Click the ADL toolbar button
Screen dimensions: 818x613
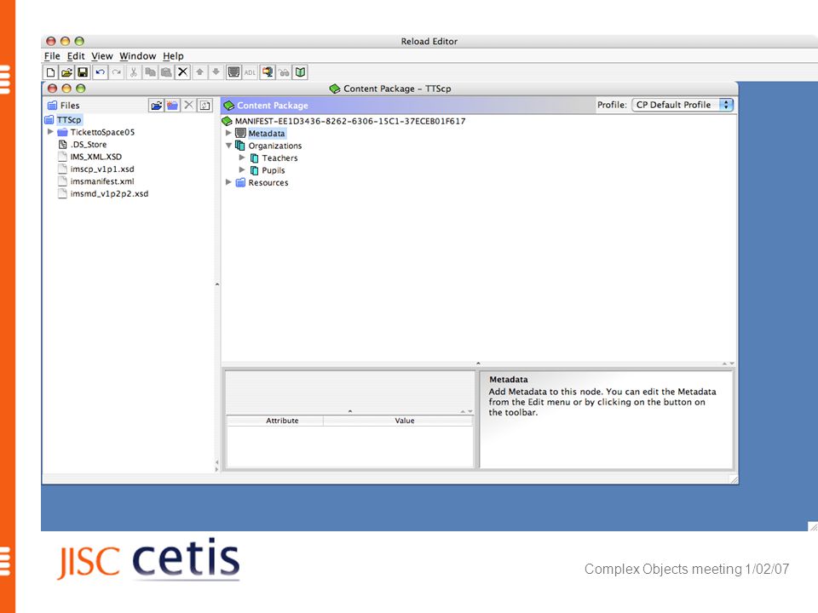point(250,72)
